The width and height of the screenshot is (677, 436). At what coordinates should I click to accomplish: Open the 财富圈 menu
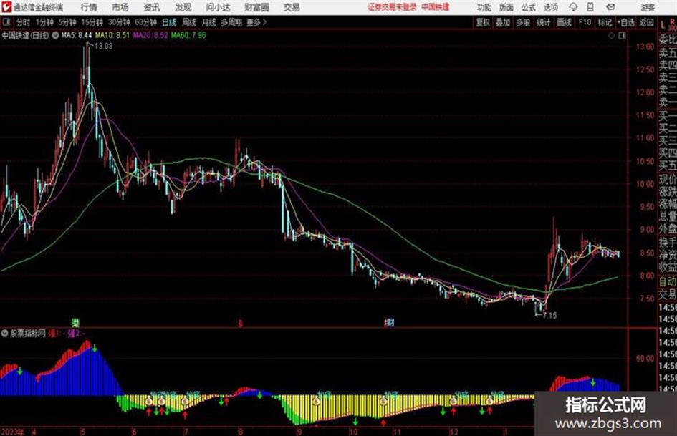point(256,7)
